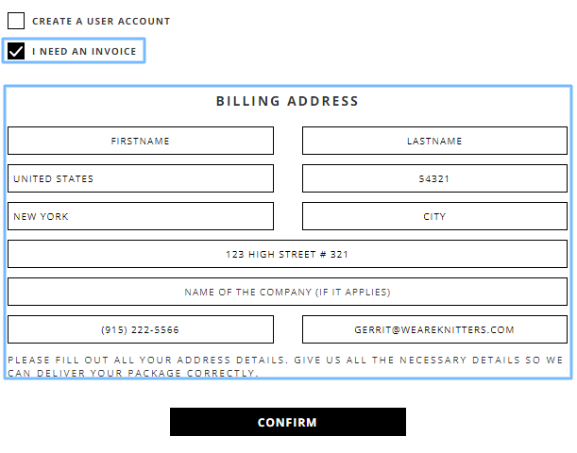Viewport: 577px width, 453px height.
Task: Open the United States country dropdown
Action: point(141,178)
